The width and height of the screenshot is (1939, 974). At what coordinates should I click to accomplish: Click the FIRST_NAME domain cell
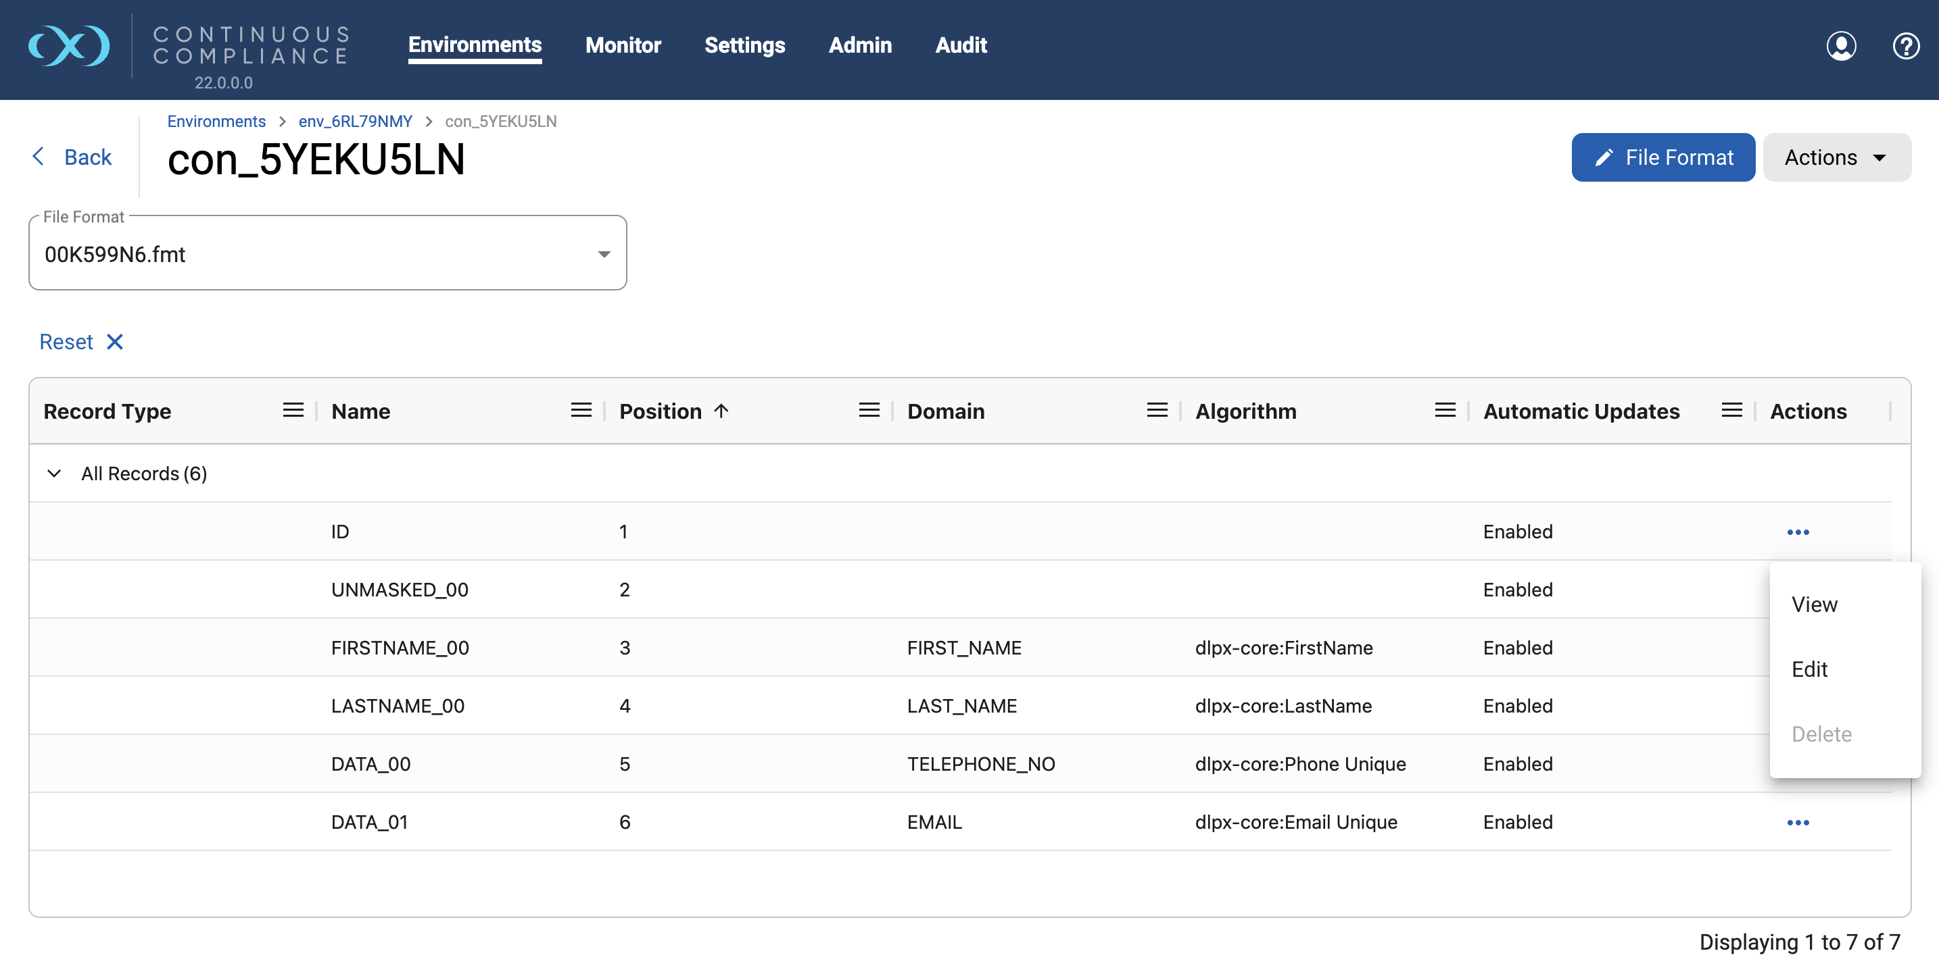tap(964, 648)
